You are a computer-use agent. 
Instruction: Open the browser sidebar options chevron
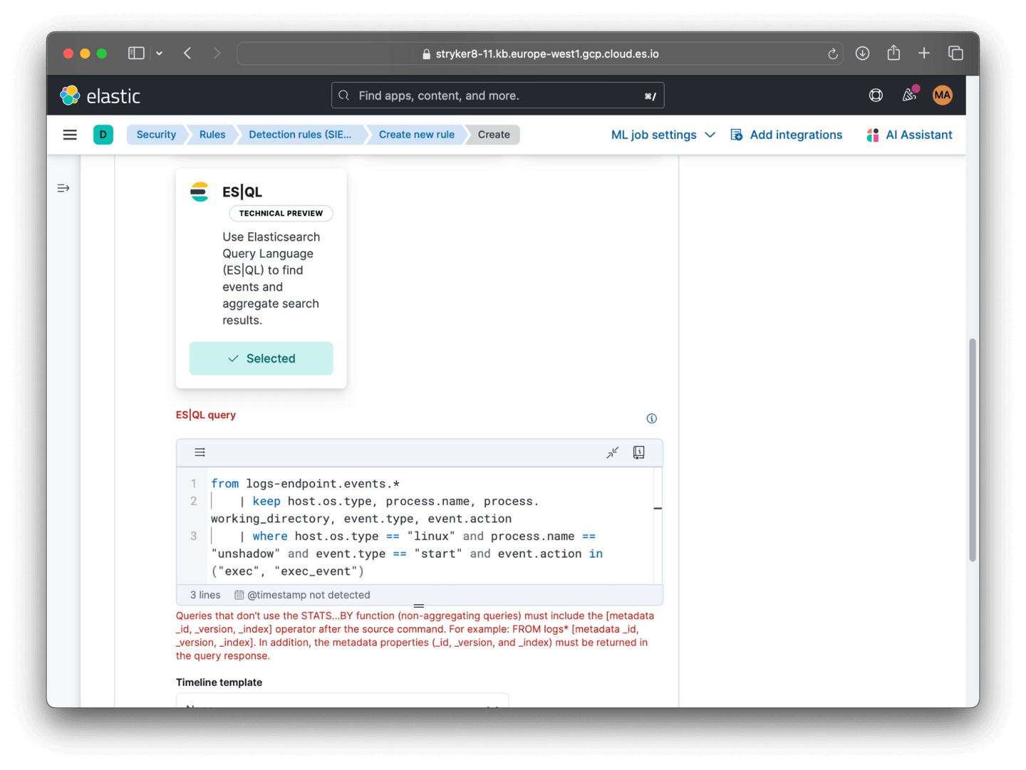[160, 53]
